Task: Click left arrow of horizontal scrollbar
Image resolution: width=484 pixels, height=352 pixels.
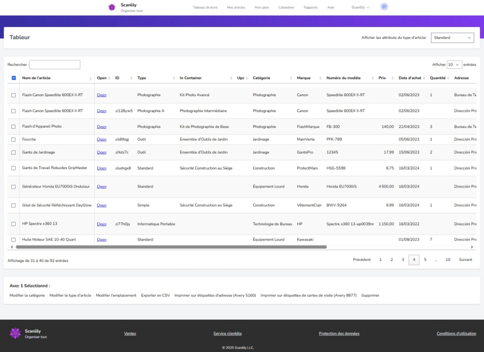Action: 11,247
